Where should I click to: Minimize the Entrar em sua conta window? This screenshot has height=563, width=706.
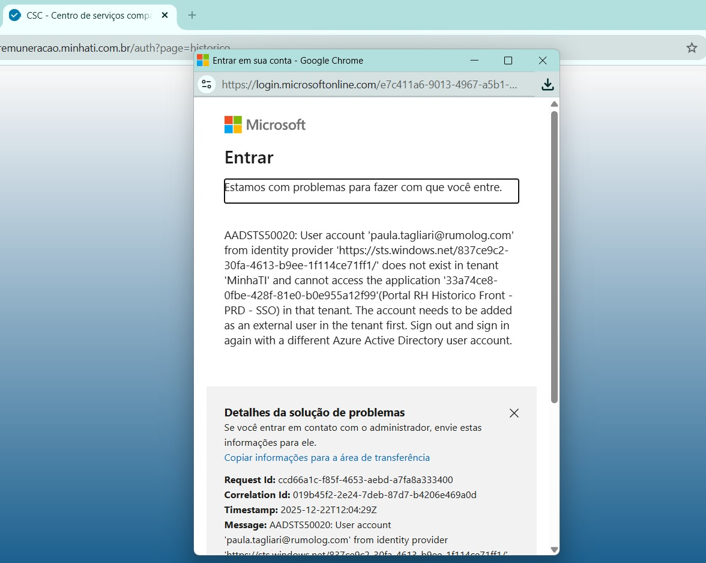point(474,61)
